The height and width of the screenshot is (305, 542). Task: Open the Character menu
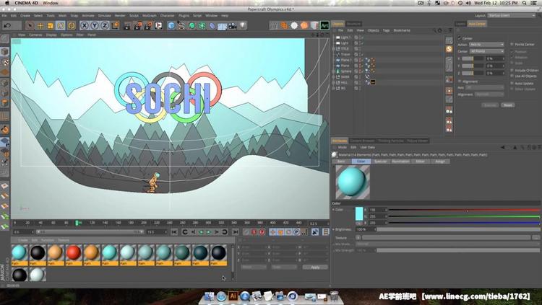(168, 16)
